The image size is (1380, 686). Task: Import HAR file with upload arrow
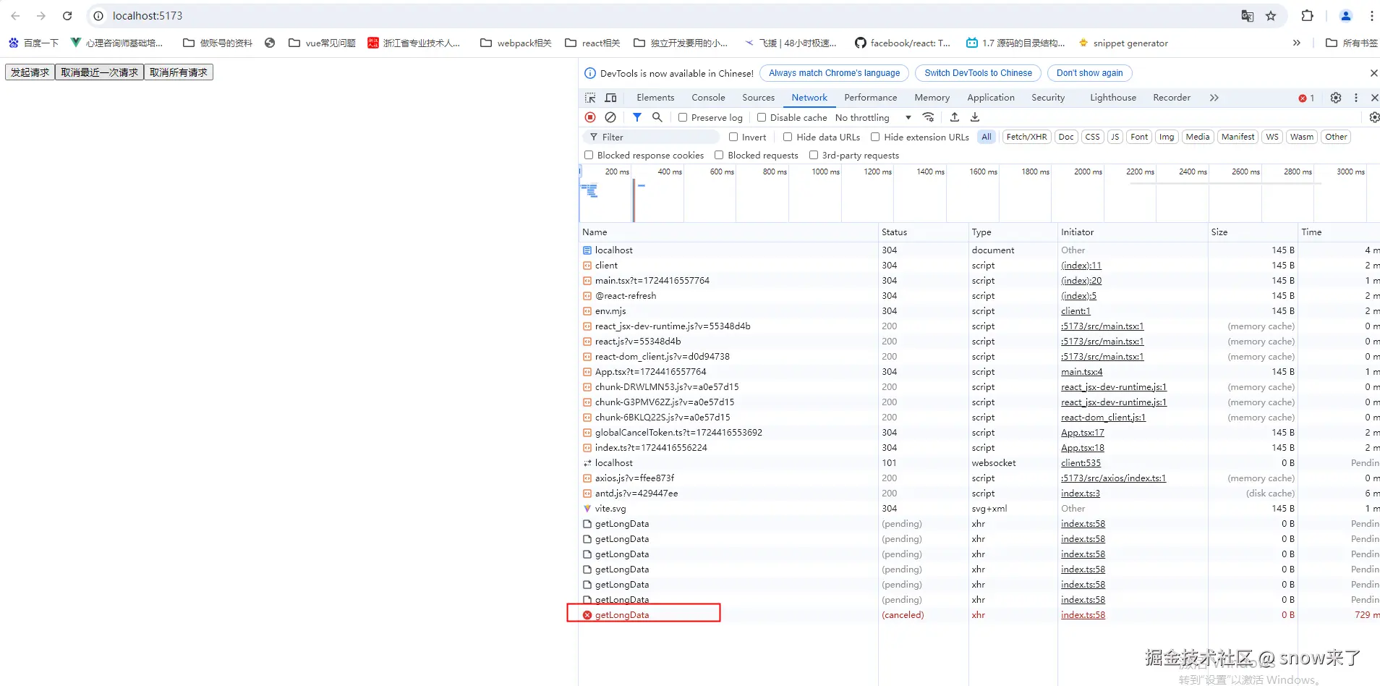point(955,117)
